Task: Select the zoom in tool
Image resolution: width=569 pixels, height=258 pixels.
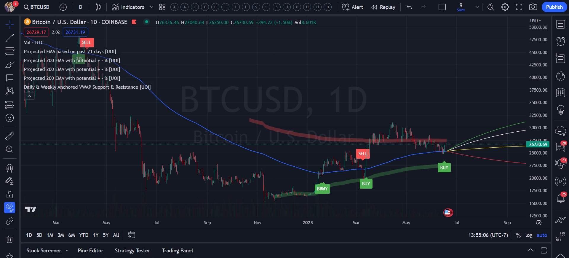Action: coord(9,149)
